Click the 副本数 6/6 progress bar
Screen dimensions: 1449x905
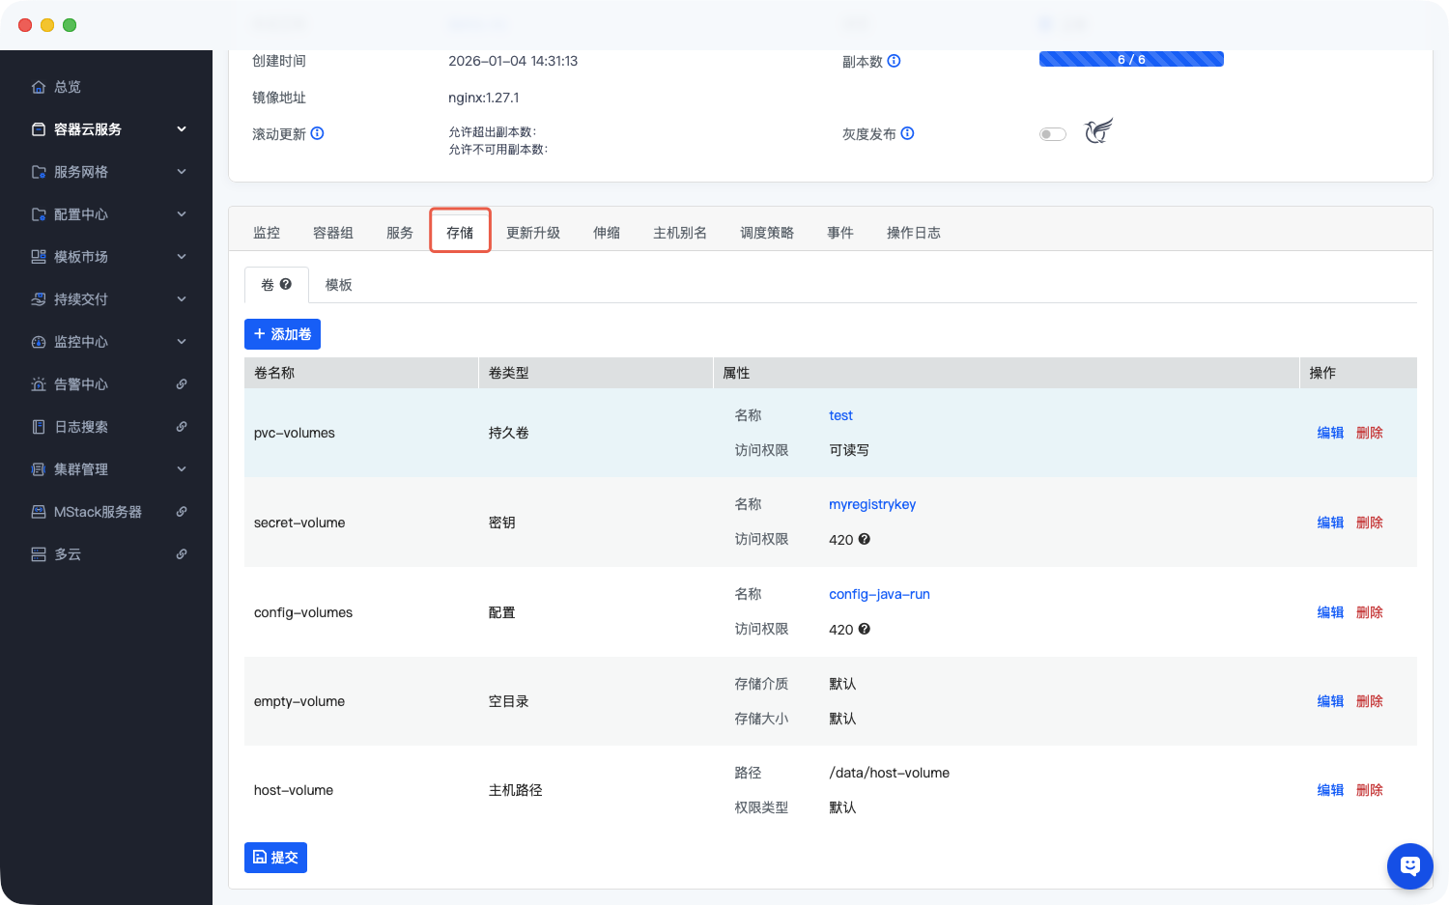[1130, 60]
